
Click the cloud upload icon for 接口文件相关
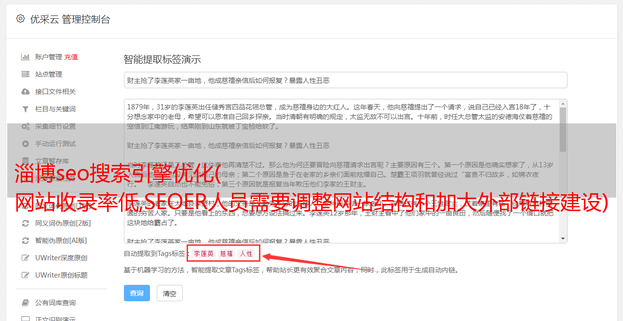point(26,92)
